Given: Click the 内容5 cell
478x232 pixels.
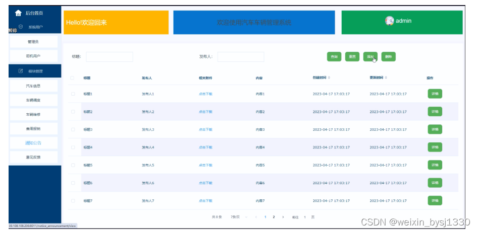Looking at the screenshot, I should [x=260, y=165].
